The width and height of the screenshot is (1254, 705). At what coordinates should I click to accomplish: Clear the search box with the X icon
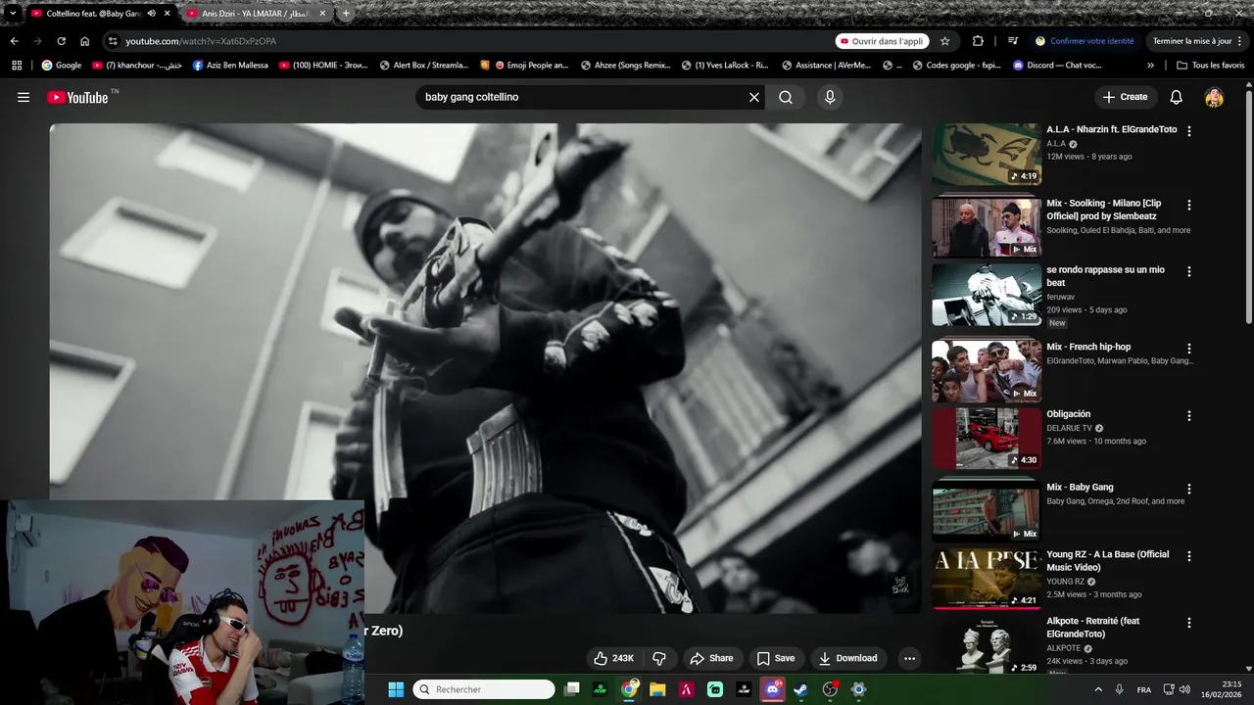point(754,97)
